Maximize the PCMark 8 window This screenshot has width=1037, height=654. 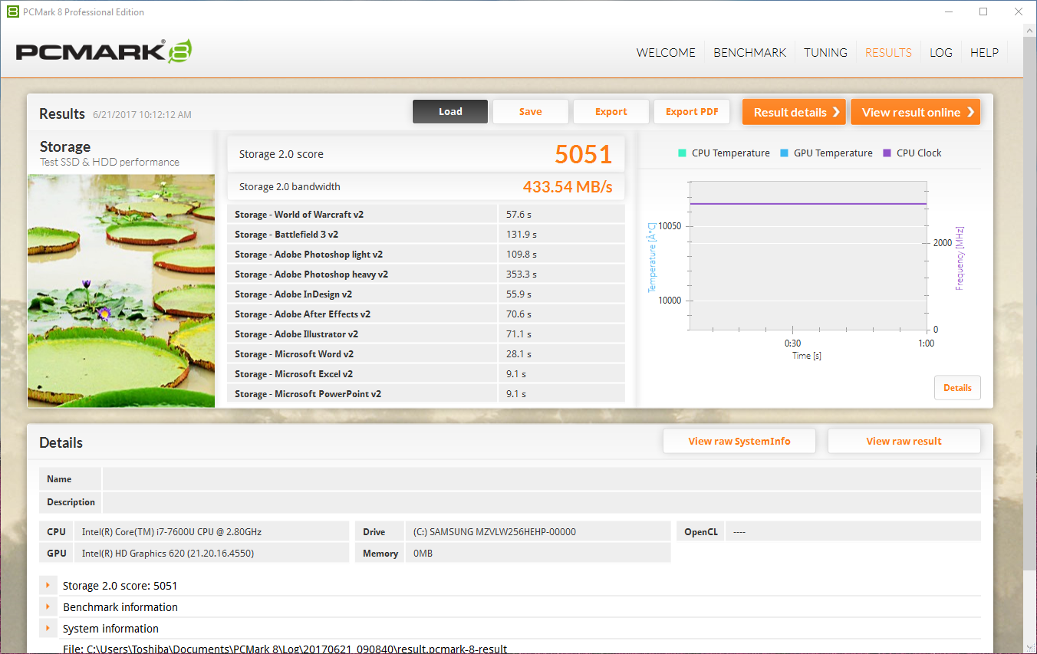(983, 12)
